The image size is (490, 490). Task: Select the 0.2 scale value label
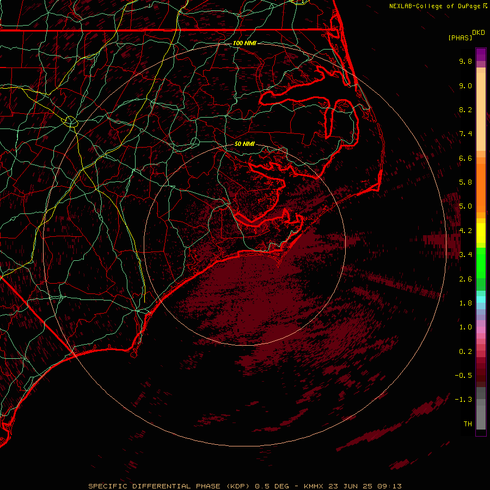point(465,352)
